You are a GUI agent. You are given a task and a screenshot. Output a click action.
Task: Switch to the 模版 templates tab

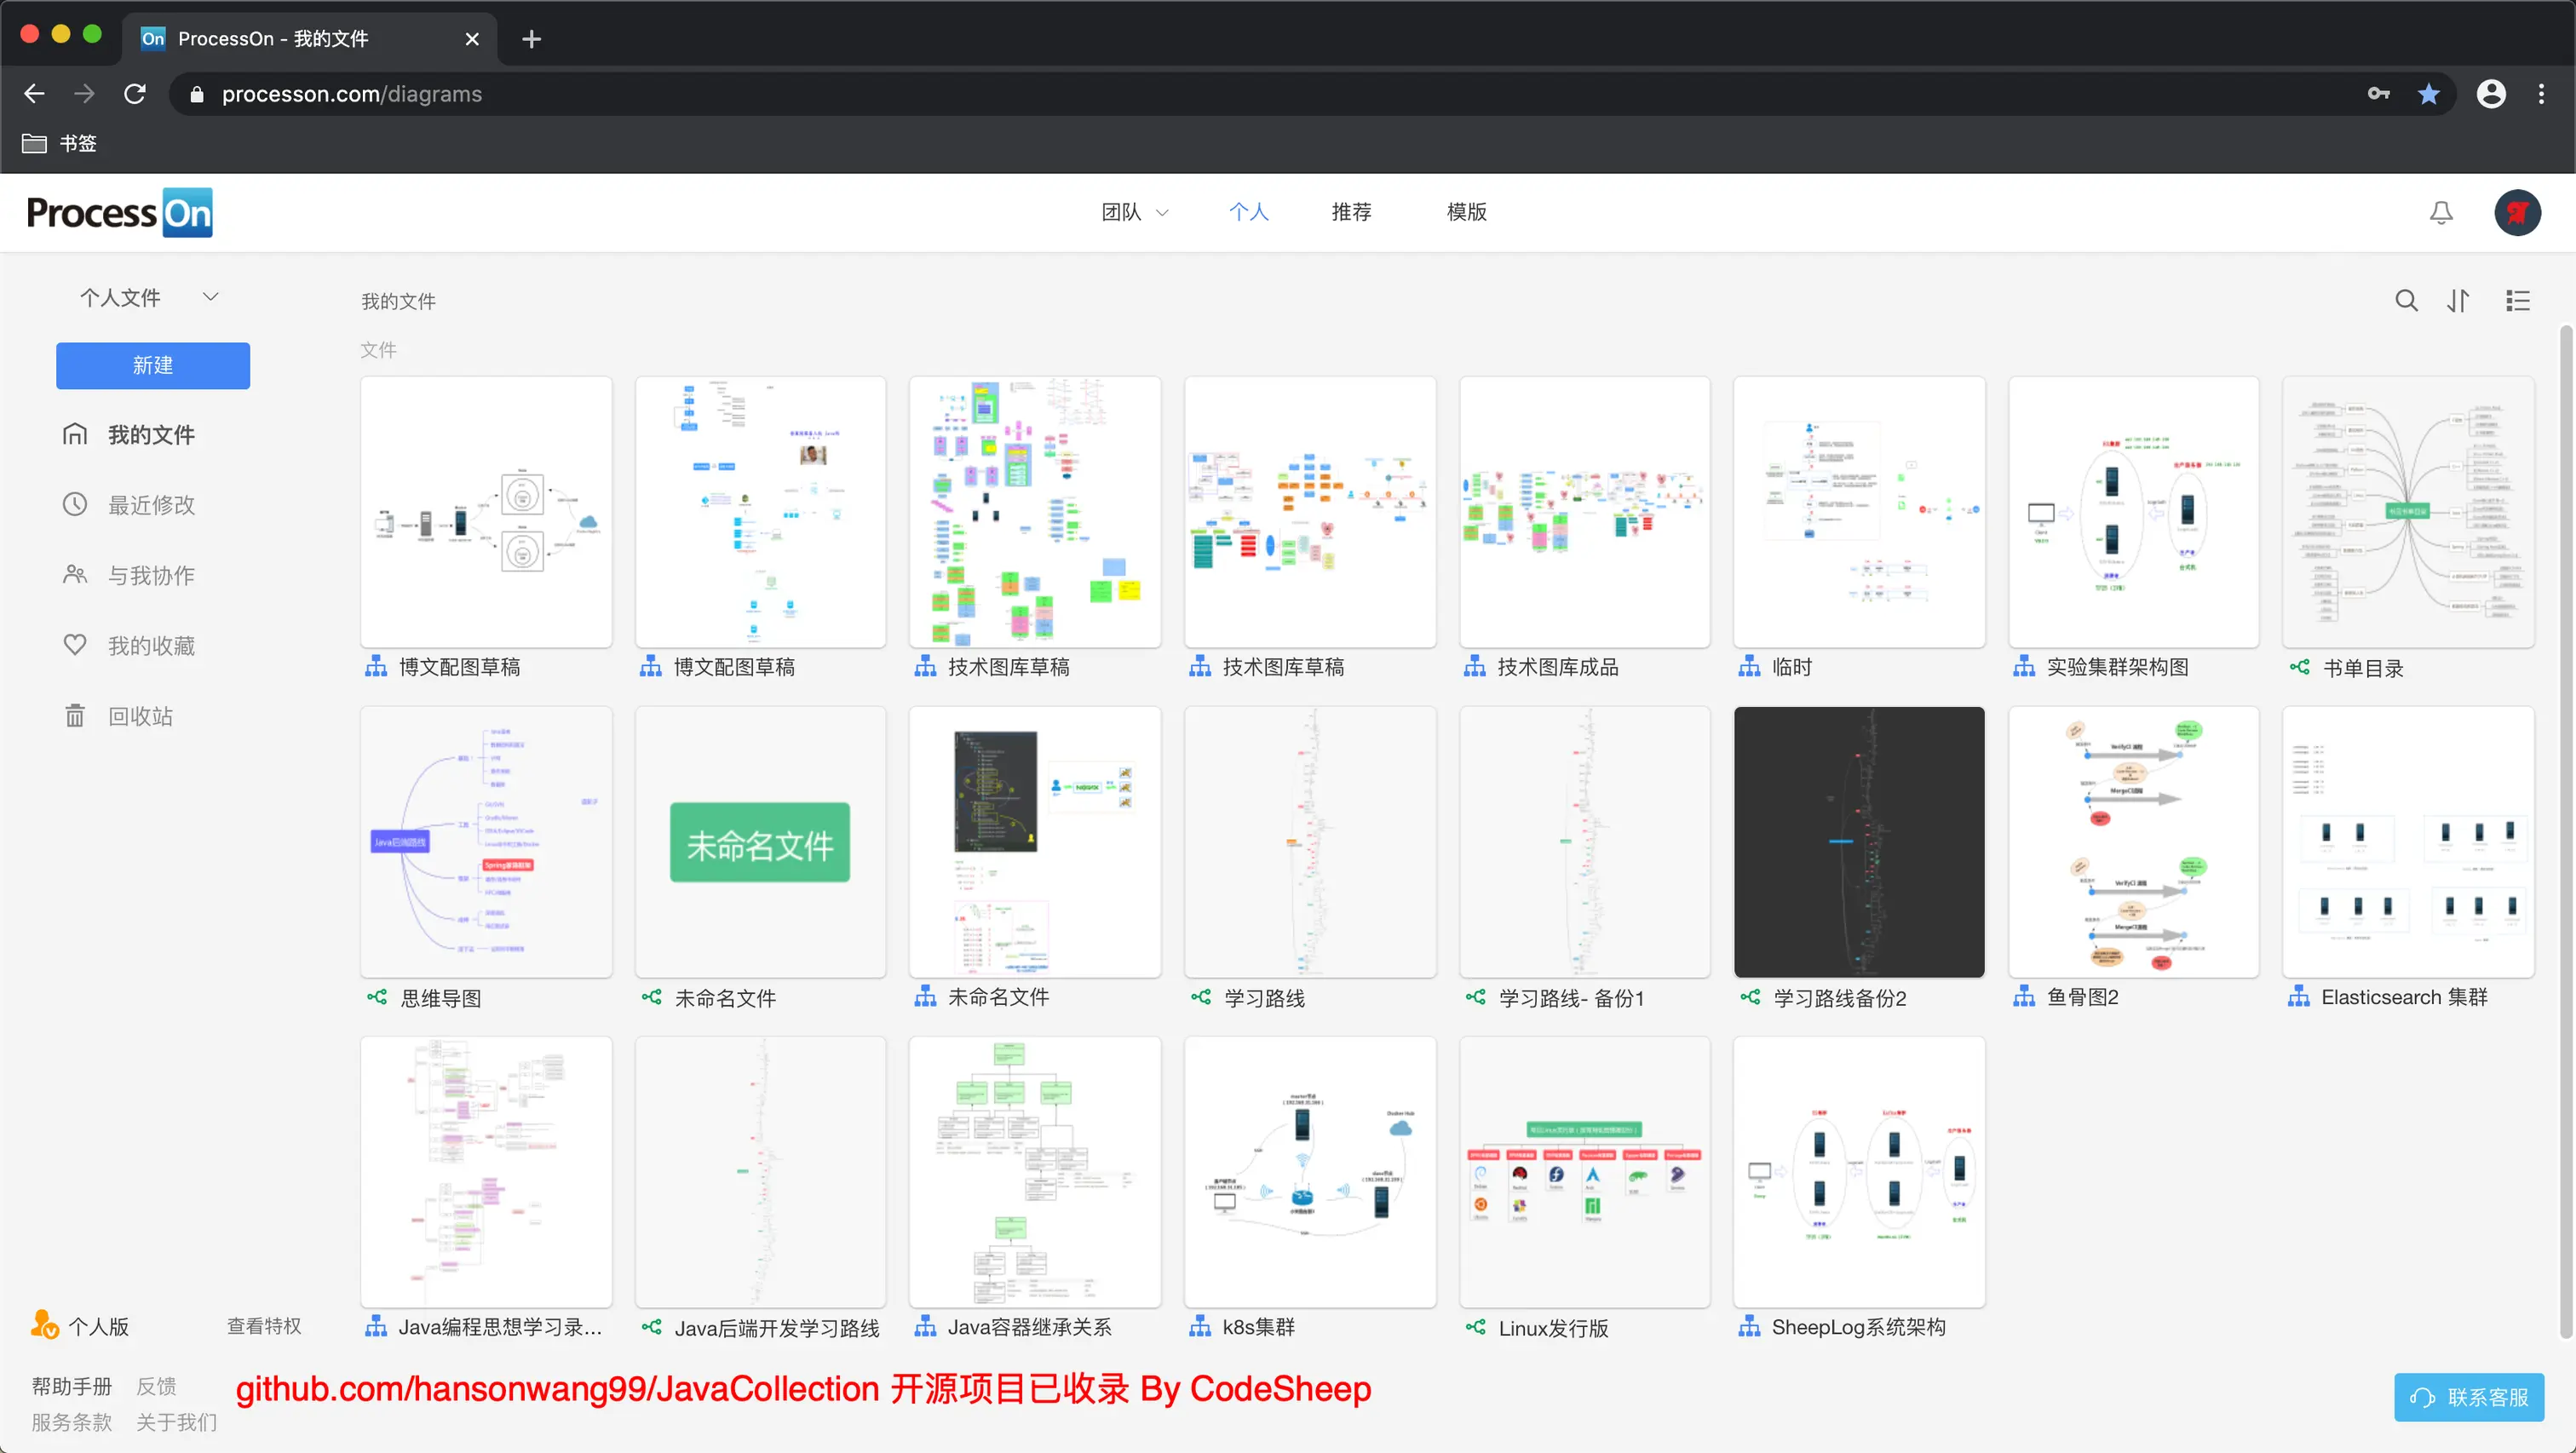tap(1466, 212)
